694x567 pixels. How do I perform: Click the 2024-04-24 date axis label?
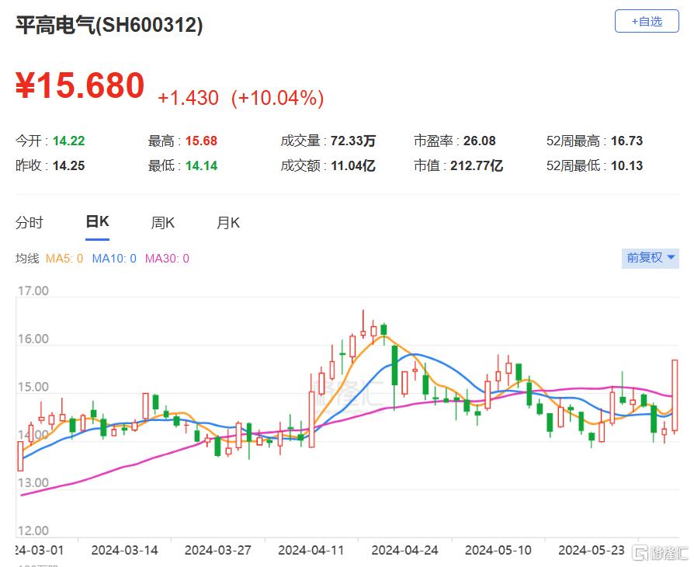point(404,551)
